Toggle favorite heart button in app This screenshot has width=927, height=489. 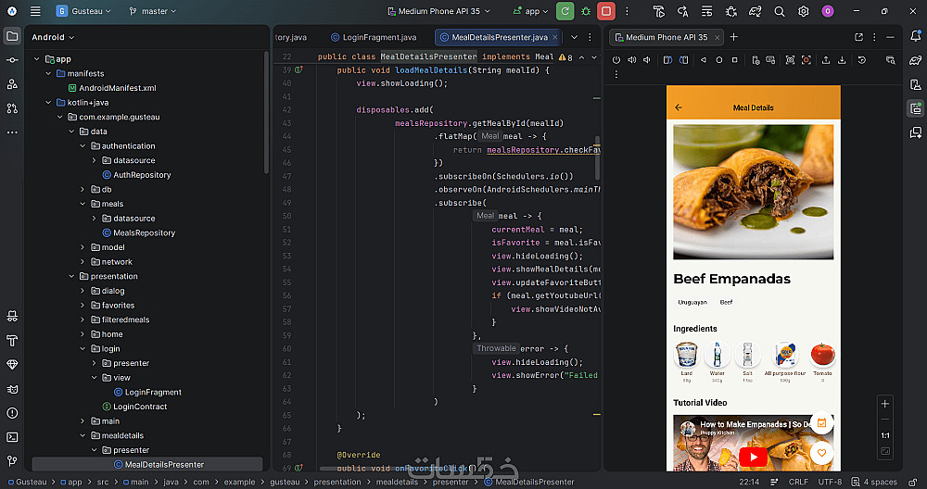(x=820, y=454)
